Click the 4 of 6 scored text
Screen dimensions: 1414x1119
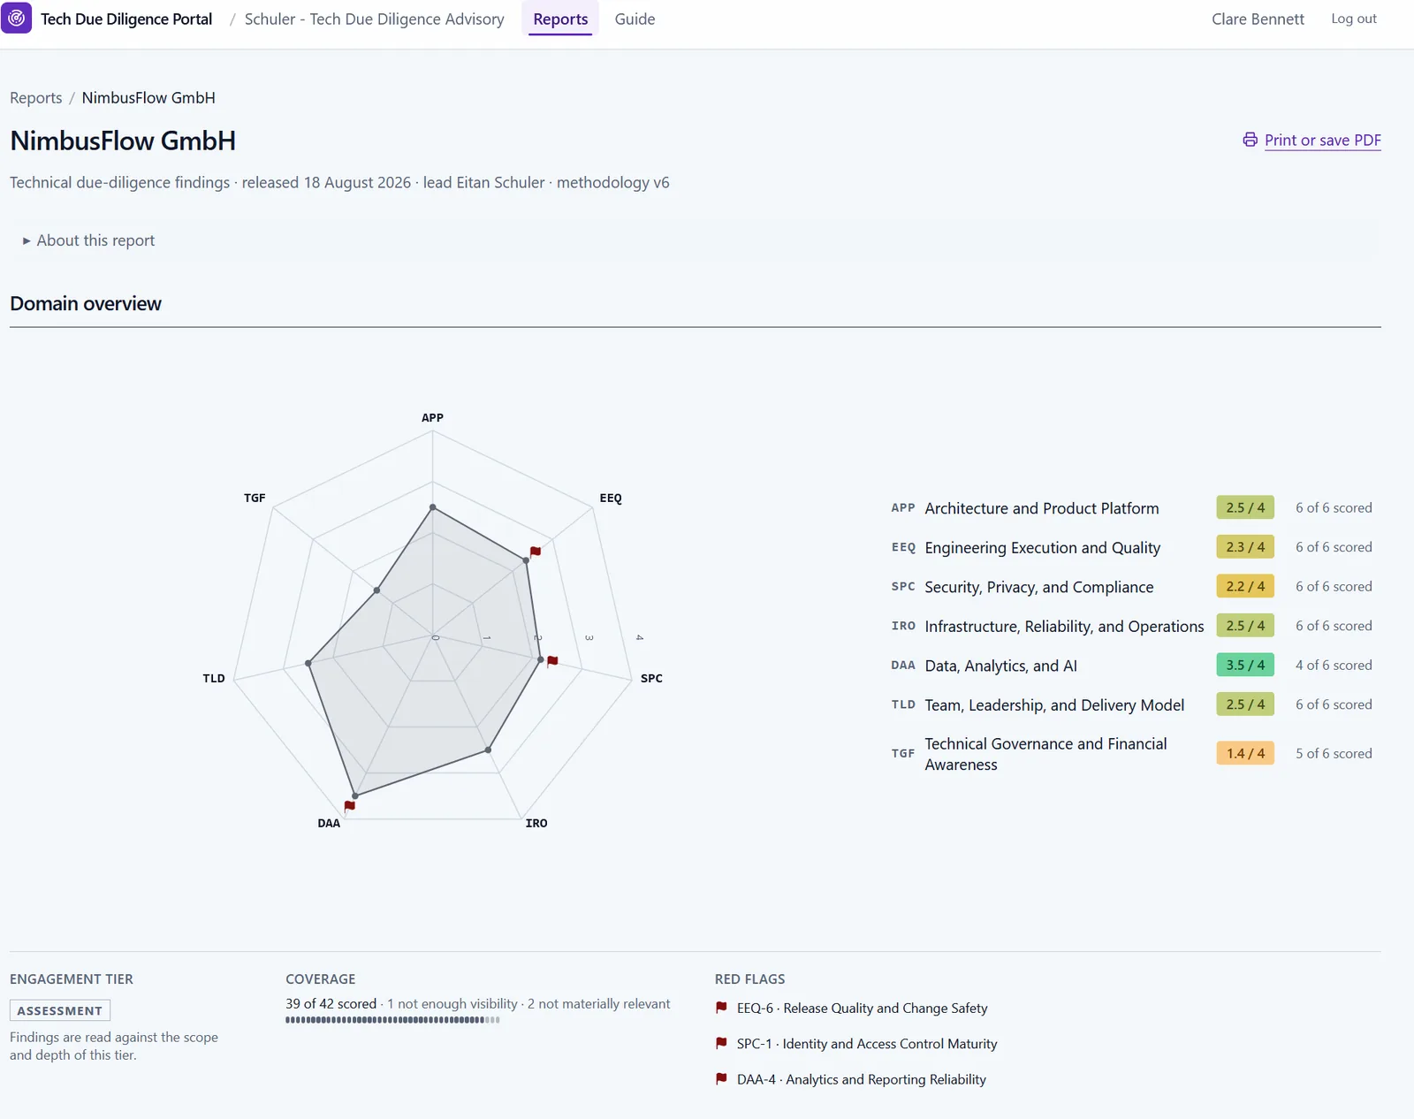(1334, 665)
